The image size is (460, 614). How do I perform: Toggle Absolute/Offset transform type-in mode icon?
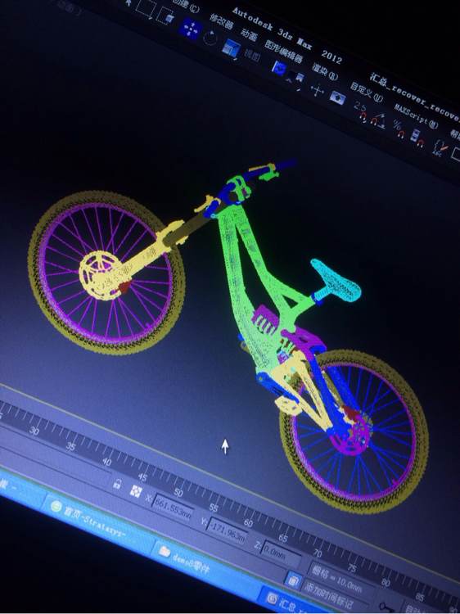click(135, 491)
